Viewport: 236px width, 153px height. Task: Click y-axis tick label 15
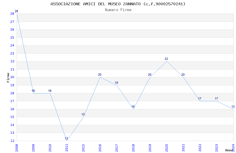12,117
